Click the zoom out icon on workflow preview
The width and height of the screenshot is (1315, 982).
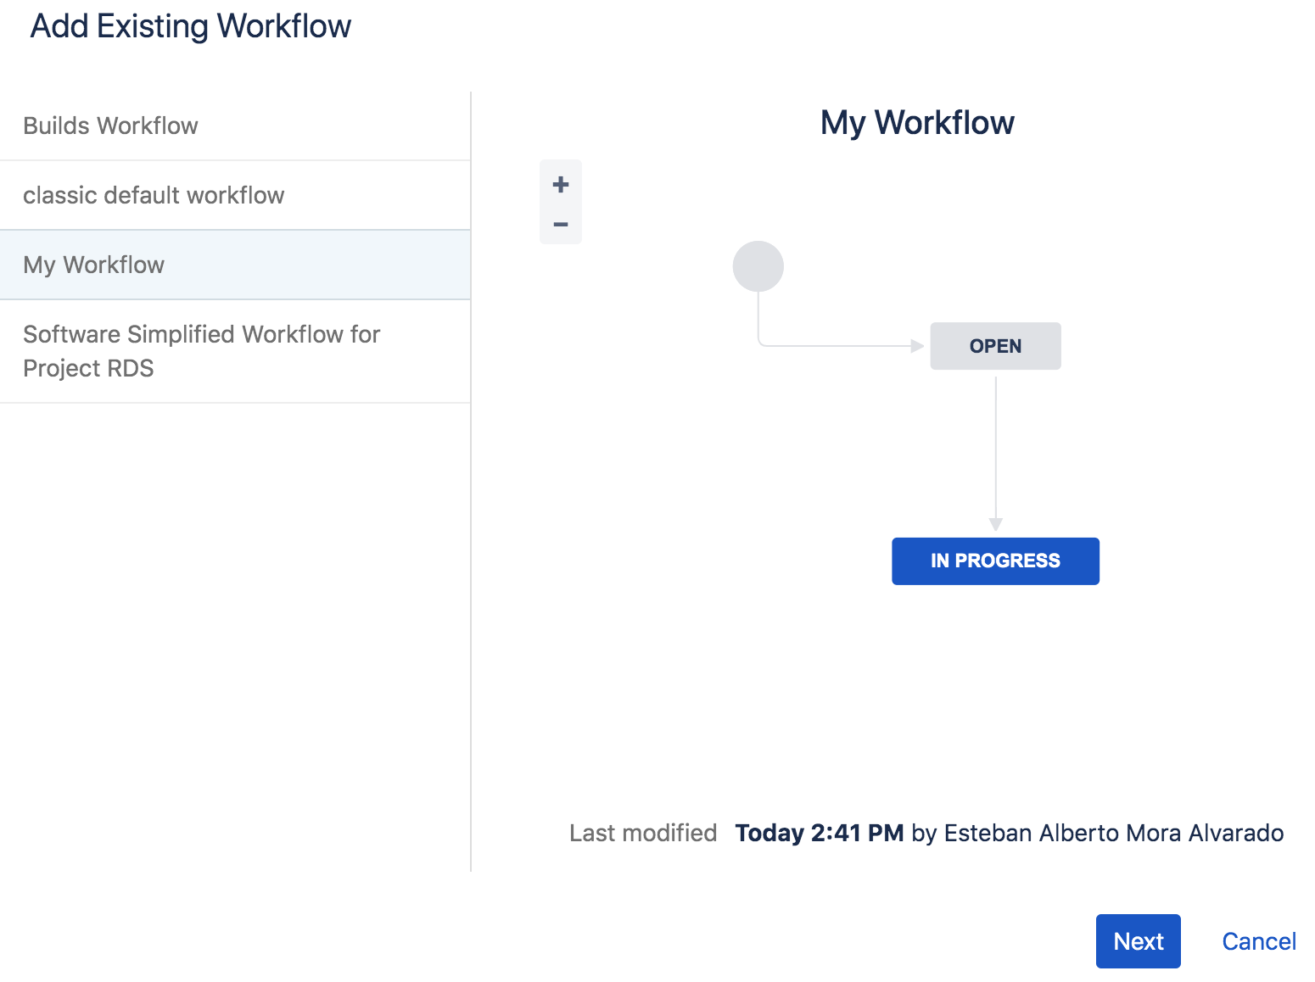[560, 223]
